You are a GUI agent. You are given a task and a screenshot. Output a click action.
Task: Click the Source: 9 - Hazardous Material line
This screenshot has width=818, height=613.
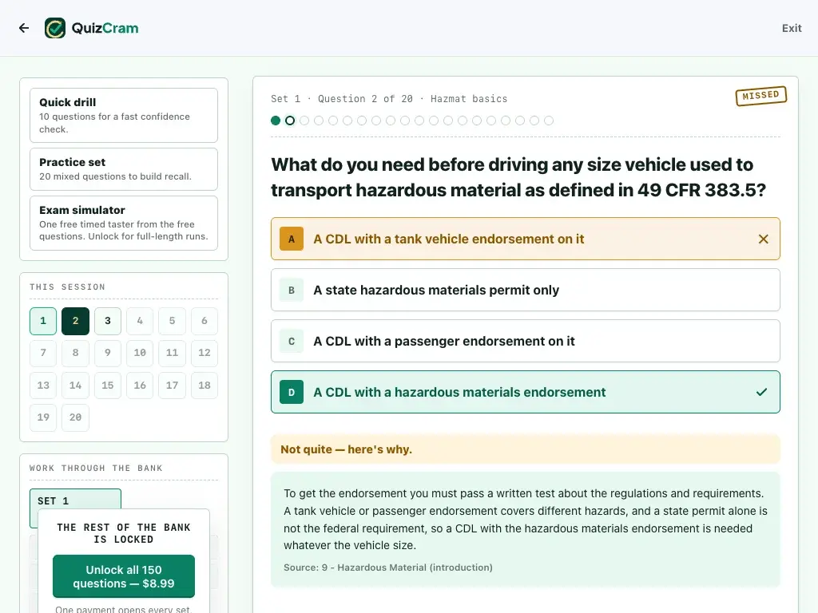pyautogui.click(x=387, y=568)
